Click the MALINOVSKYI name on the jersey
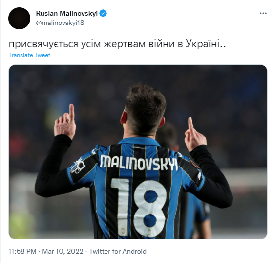This screenshot has height=263, width=274. point(139,163)
